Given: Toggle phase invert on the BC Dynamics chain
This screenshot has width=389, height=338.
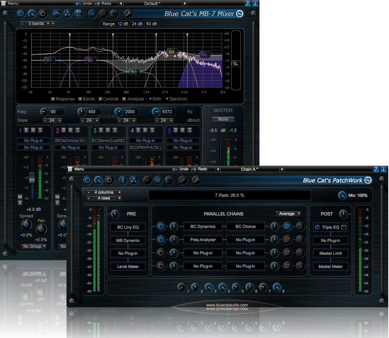Looking at the screenshot, I should coord(287,226).
